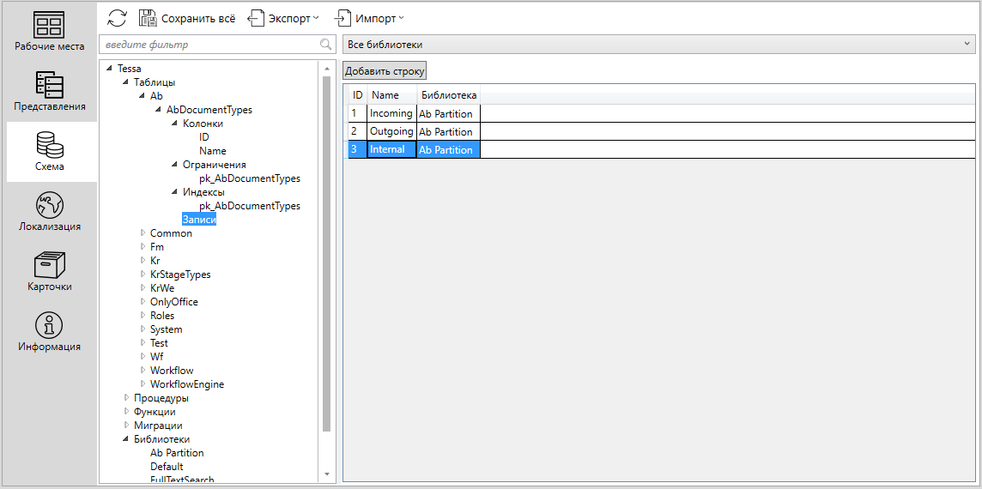
Task: Open the Информация sidebar section
Action: coord(50,332)
